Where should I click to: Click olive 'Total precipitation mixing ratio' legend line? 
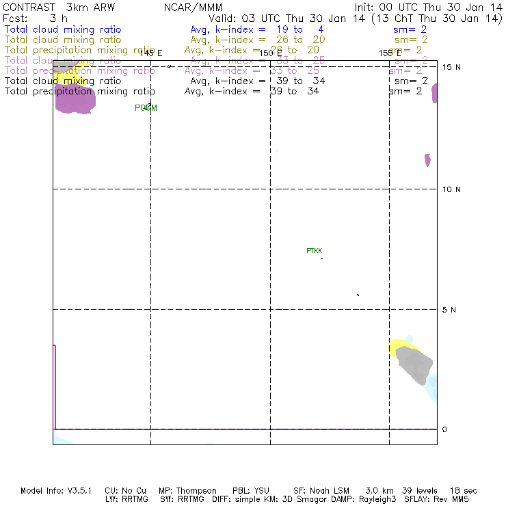click(x=79, y=50)
